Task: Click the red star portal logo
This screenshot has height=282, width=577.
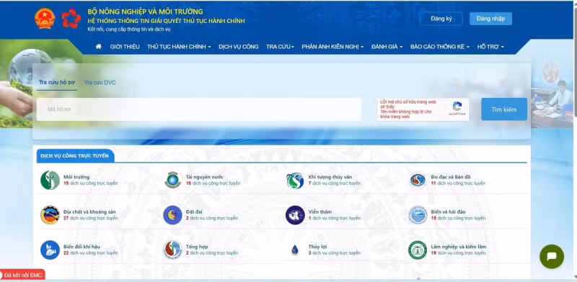Action: (x=71, y=19)
